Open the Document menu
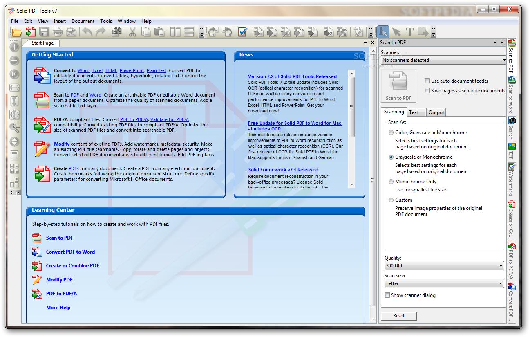Image resolution: width=530 pixels, height=337 pixels. (x=83, y=21)
